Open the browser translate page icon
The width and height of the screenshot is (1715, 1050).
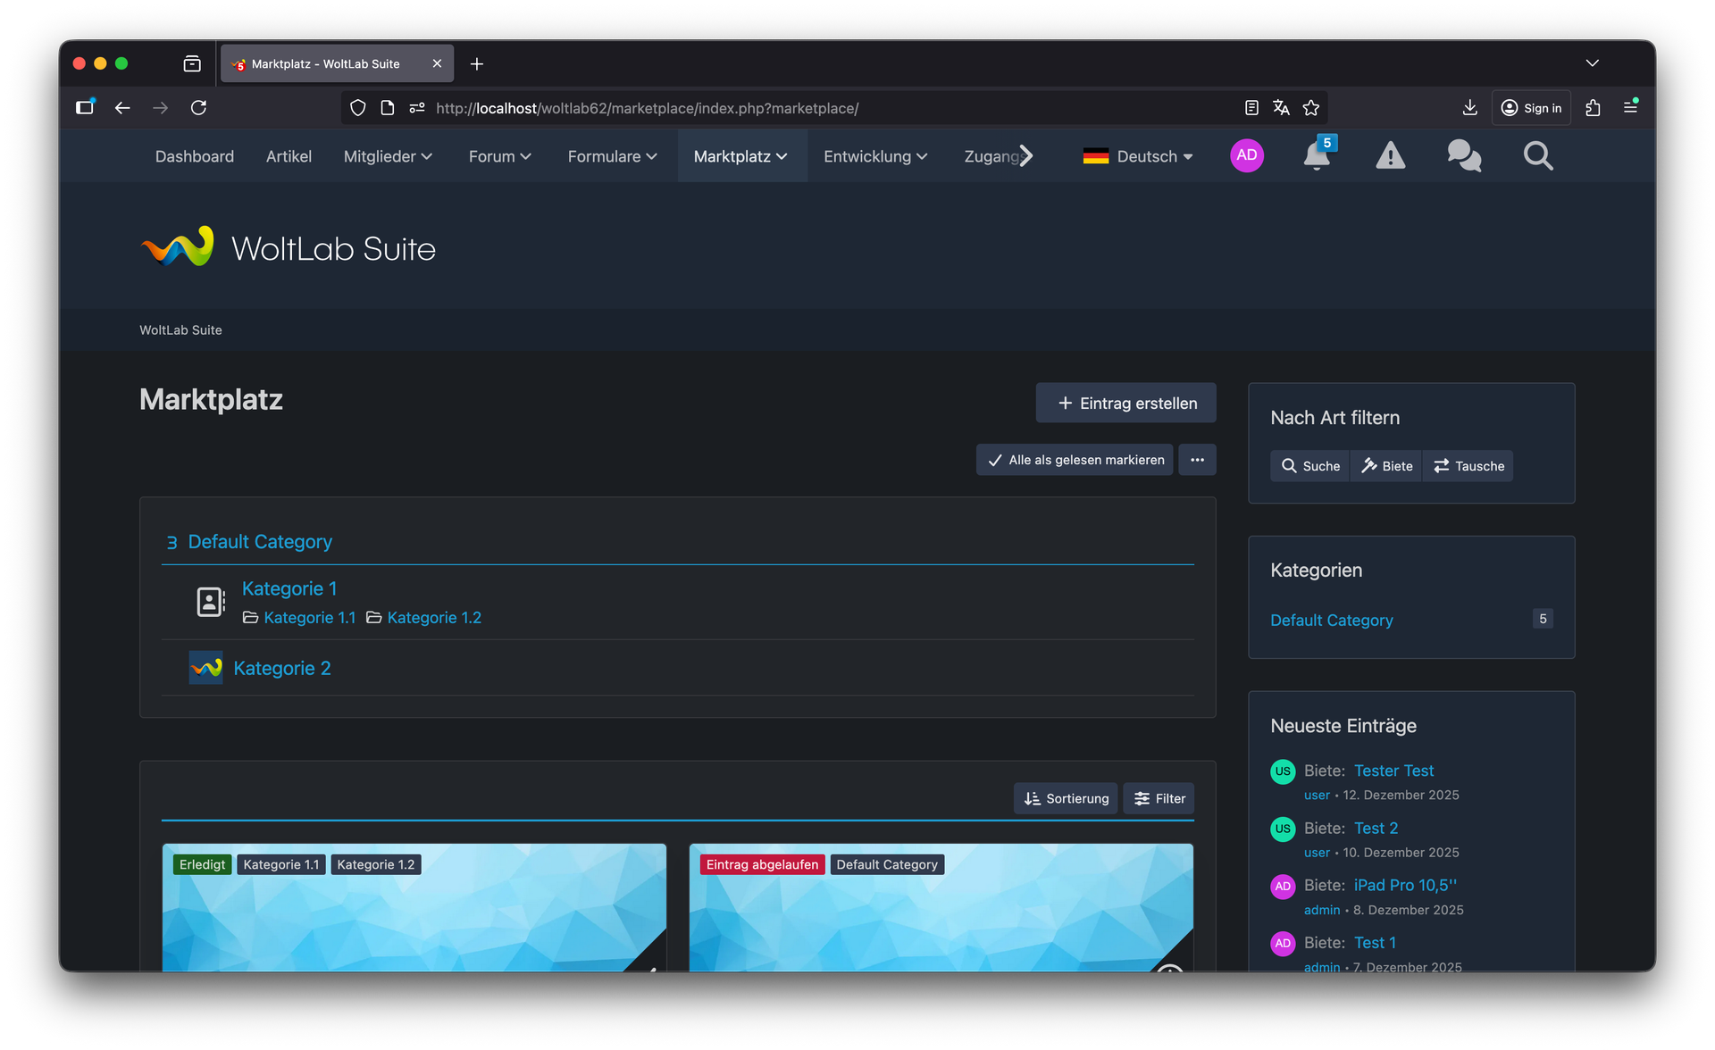1281,108
